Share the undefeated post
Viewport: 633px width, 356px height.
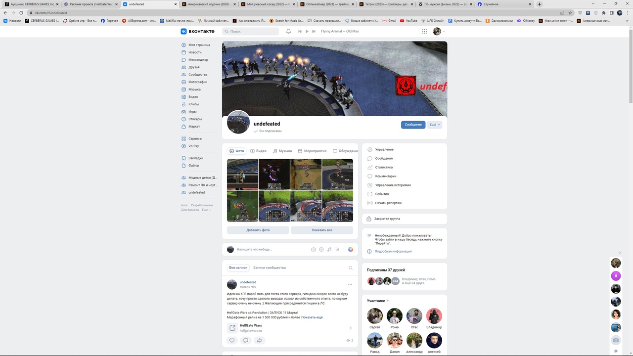[x=259, y=340]
